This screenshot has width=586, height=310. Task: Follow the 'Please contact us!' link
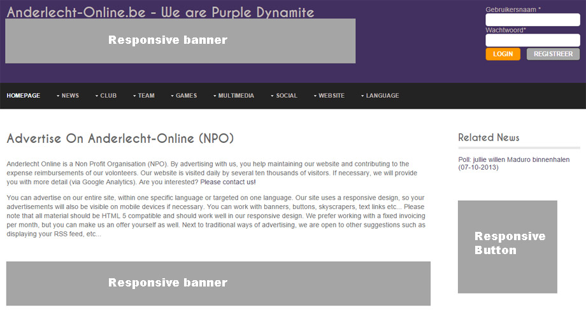(x=228, y=182)
